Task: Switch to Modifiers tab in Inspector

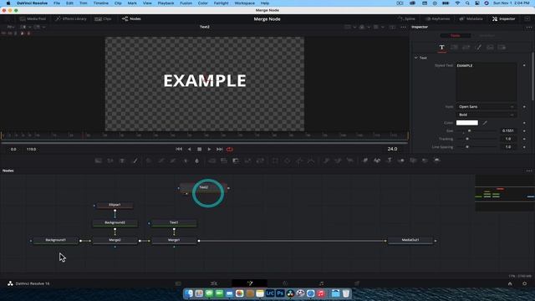Action: [487, 35]
